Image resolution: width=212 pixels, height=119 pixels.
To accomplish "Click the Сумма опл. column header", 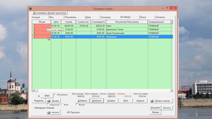I will (x=83, y=22).
